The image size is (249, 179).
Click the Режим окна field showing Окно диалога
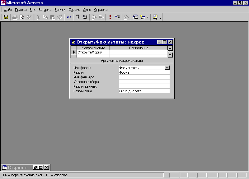pos(144,91)
